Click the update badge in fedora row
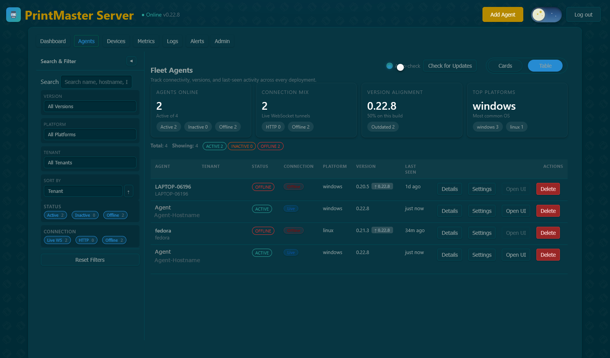Image resolution: width=610 pixels, height=358 pixels. coord(382,230)
